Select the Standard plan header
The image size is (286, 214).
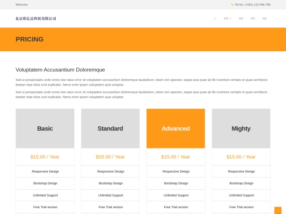click(110, 128)
